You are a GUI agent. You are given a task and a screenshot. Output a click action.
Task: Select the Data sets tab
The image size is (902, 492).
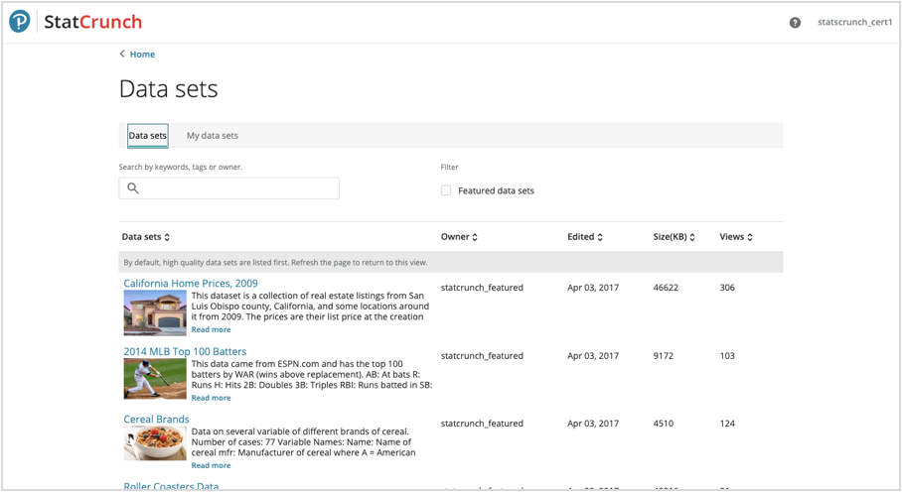pos(147,136)
